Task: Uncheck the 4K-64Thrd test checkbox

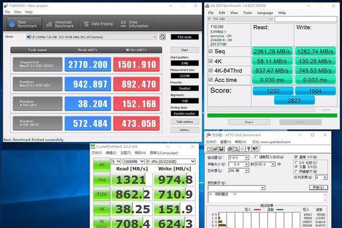Action: click(x=210, y=71)
